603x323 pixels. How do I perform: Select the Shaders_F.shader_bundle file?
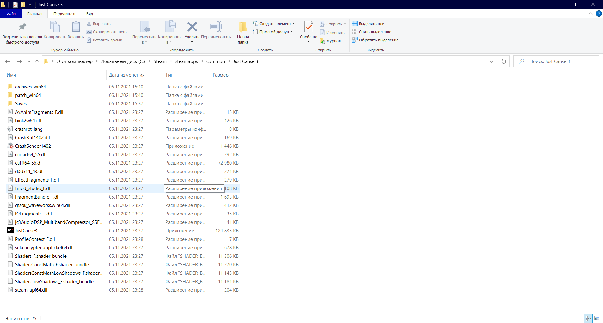(x=123, y=256)
